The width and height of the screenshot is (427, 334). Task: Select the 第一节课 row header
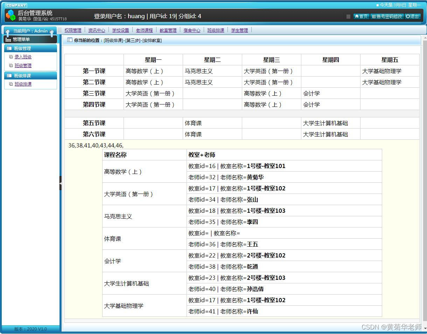click(x=94, y=71)
